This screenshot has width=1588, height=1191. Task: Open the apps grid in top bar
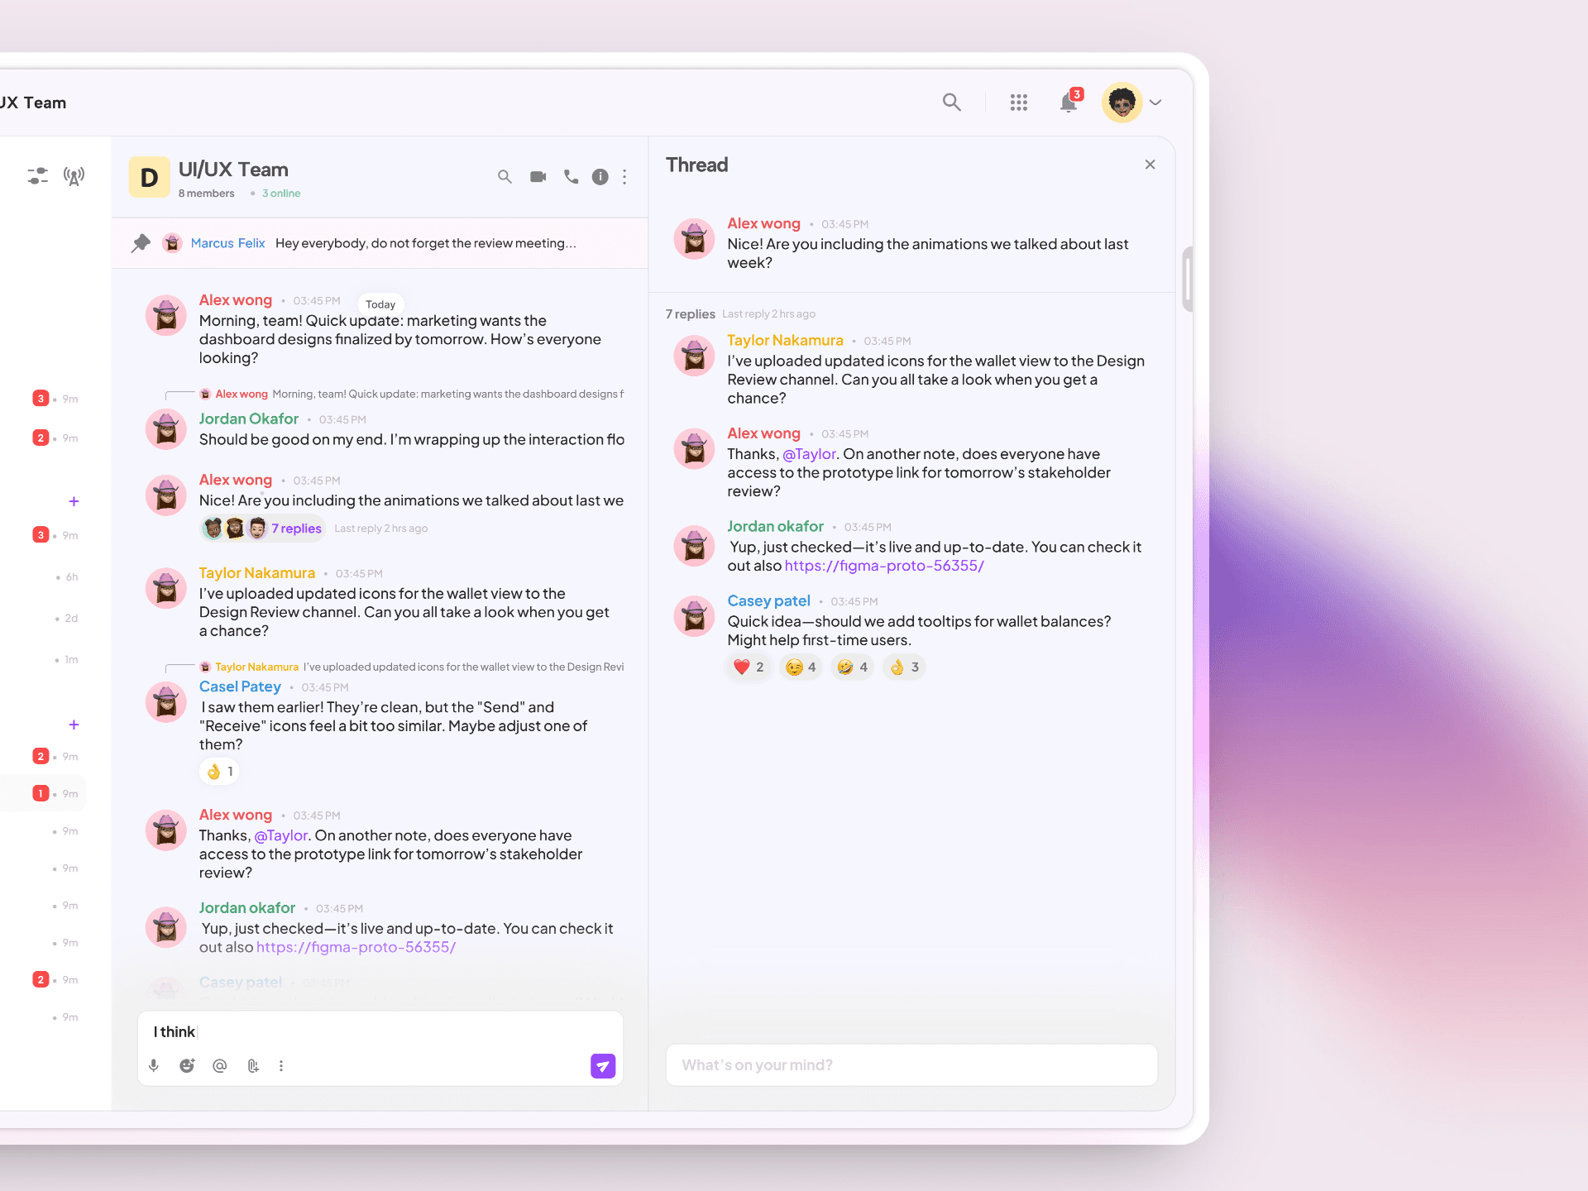(1019, 103)
